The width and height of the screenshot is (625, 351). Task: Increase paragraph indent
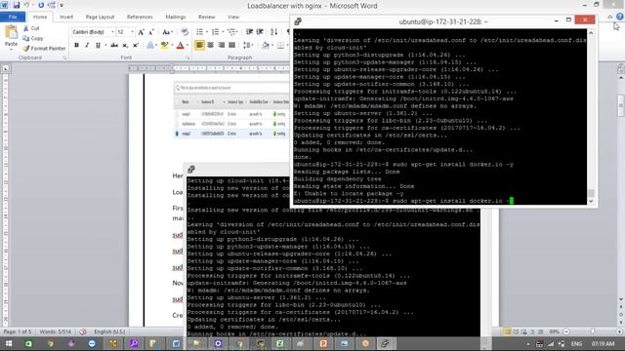260,32
